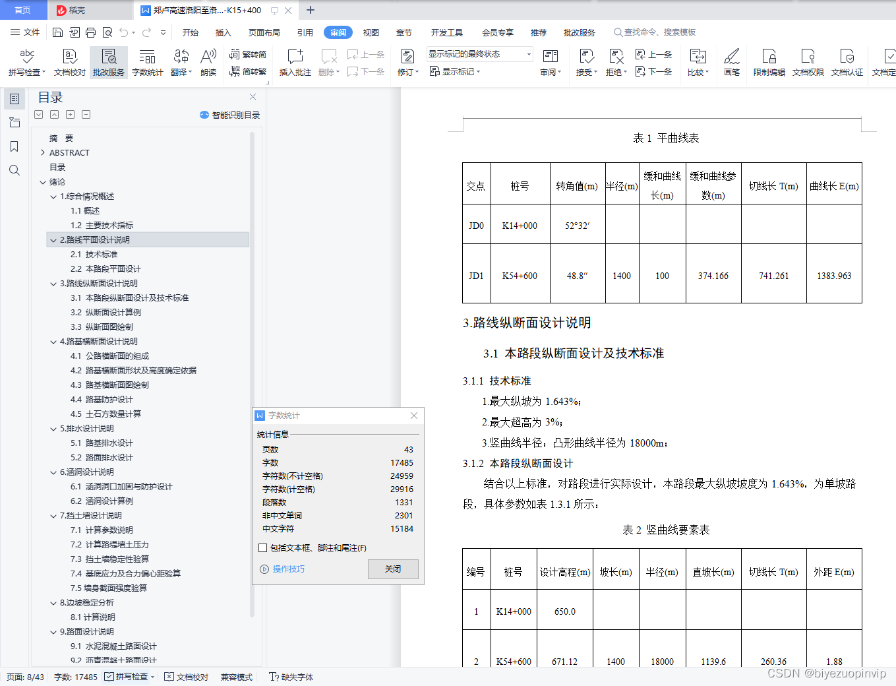Screen dimensions: 896x686
Task: Go to next revision (下一条) by reject
Action: (653, 72)
